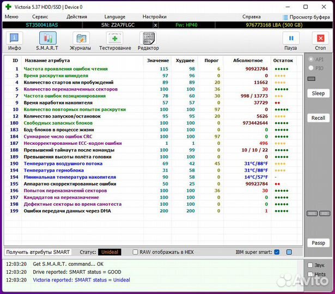Screen dimensions: 335x294
Task: Select the S.M.A.R.T toolbar icon
Action: [x=48, y=39]
